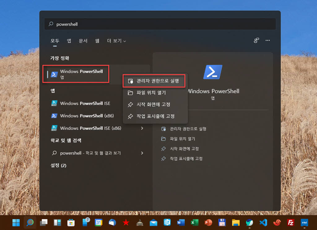Click 관리자 권한으로 실행 in the preview pane
Image resolution: width=317 pixels, height=230 pixels.
coord(184,129)
